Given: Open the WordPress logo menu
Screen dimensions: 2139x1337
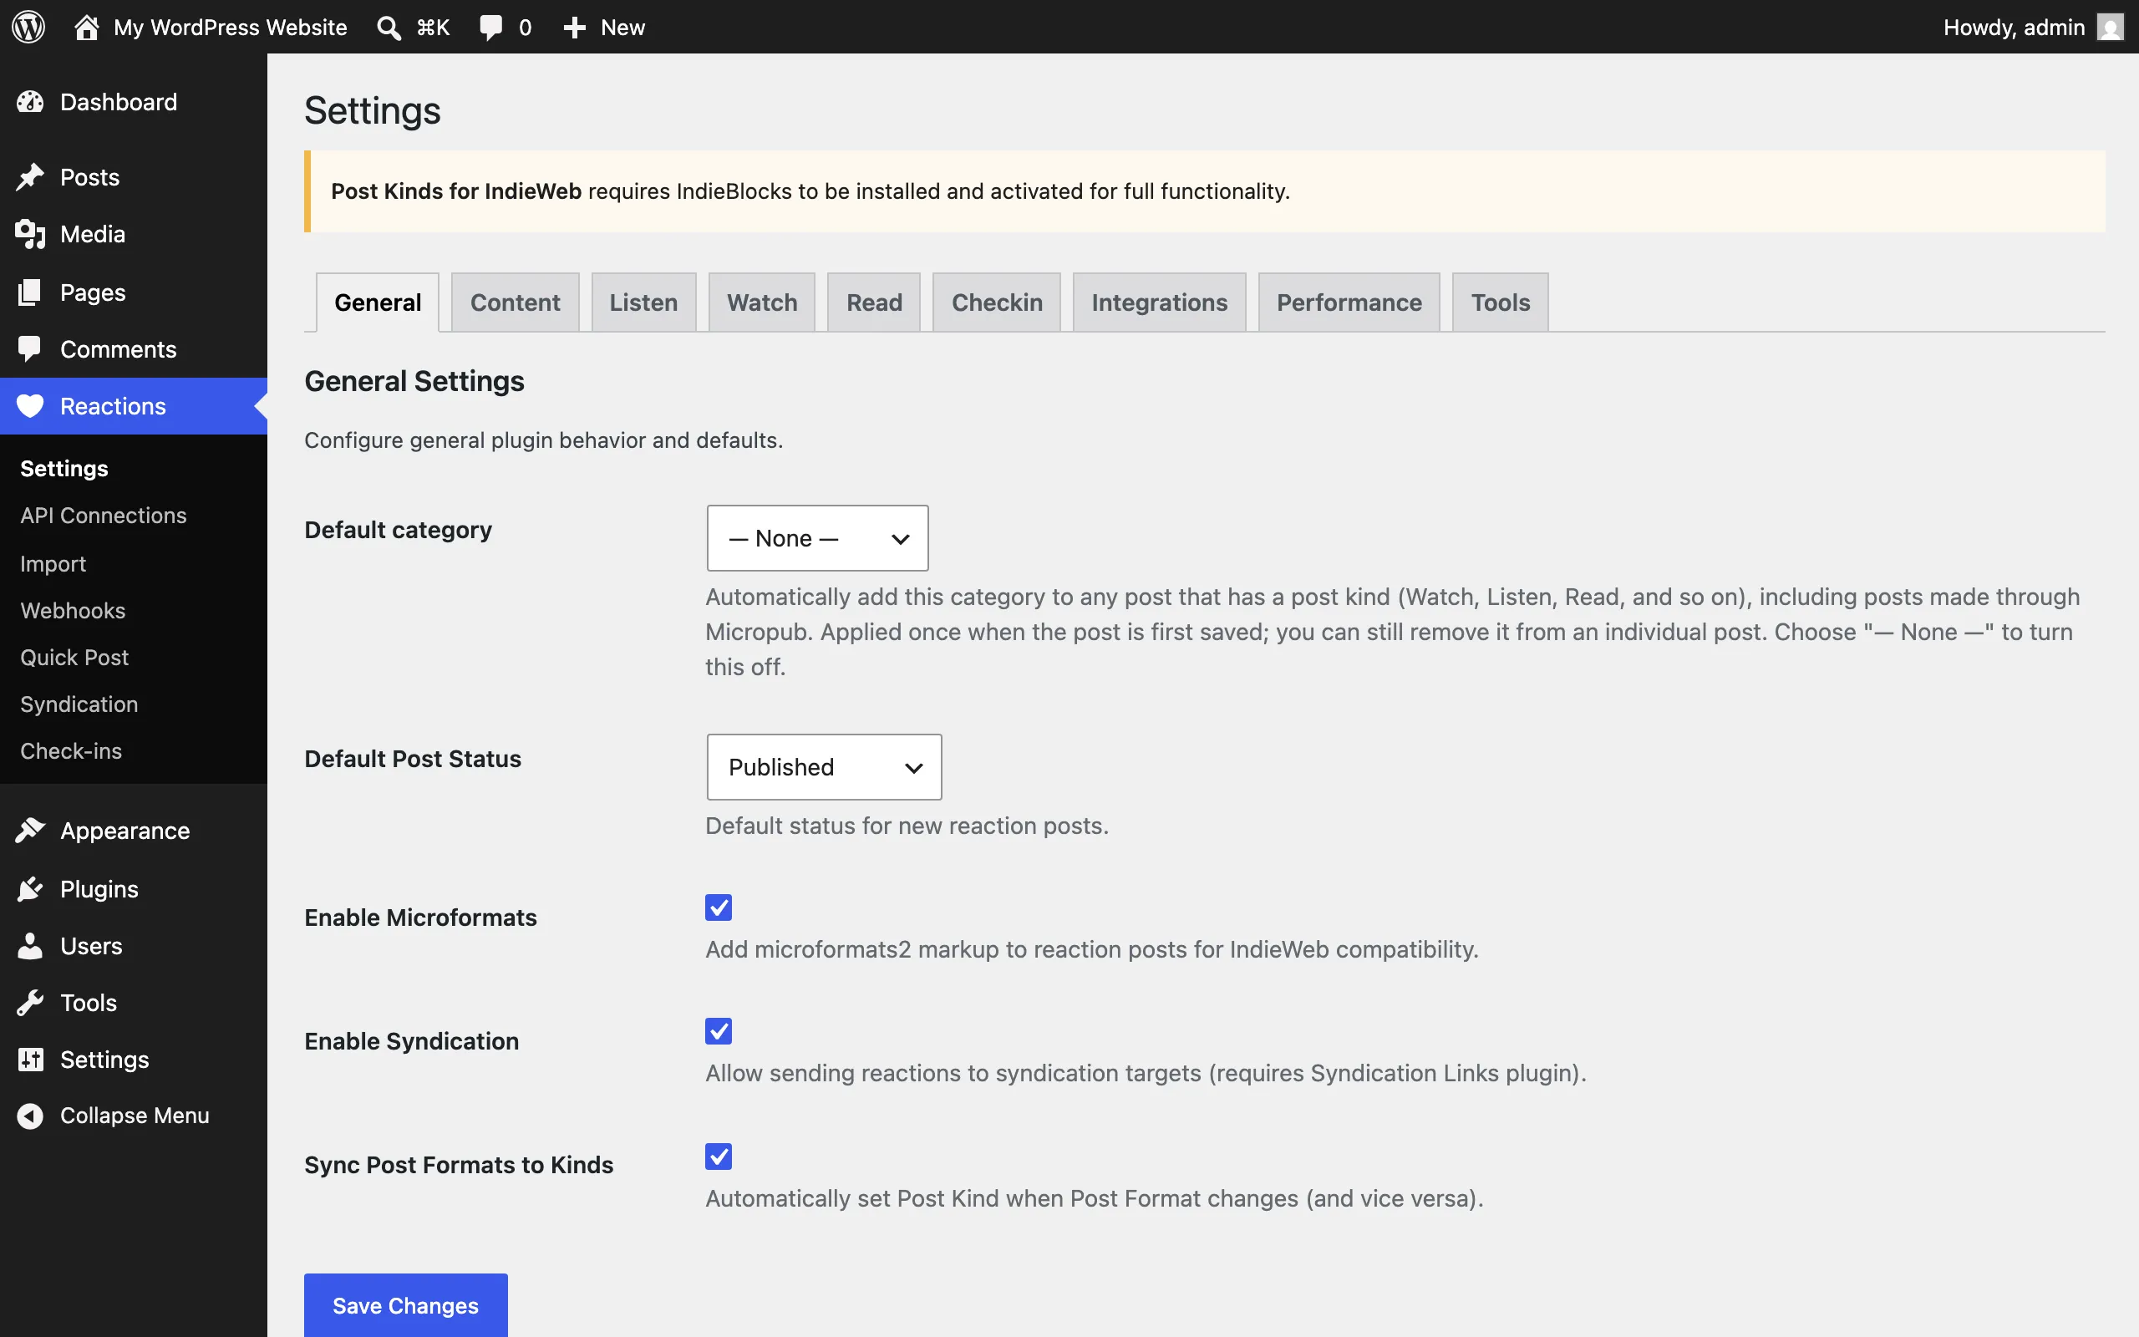Looking at the screenshot, I should tap(28, 27).
